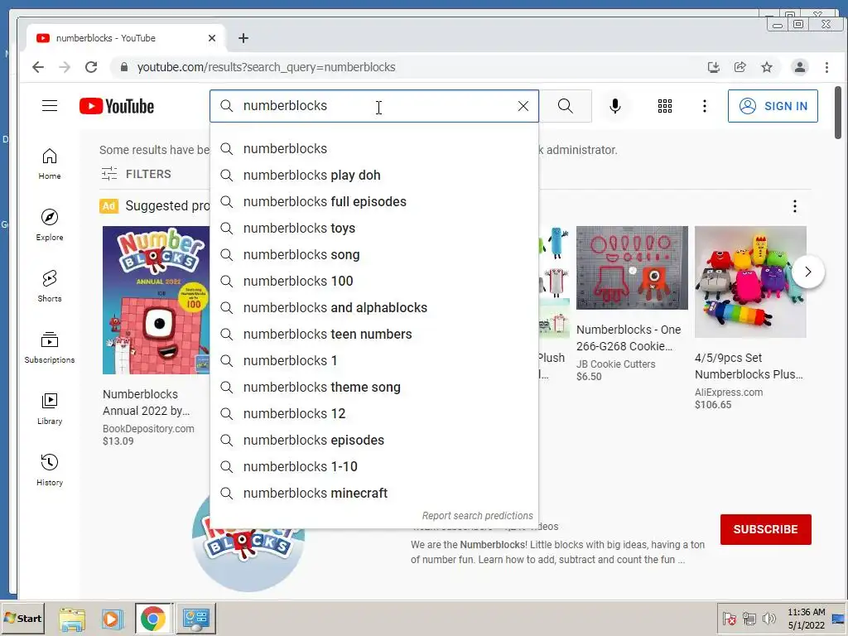Choose 'numberblocks toys' suggestion
The height and width of the screenshot is (636, 848).
click(x=374, y=229)
